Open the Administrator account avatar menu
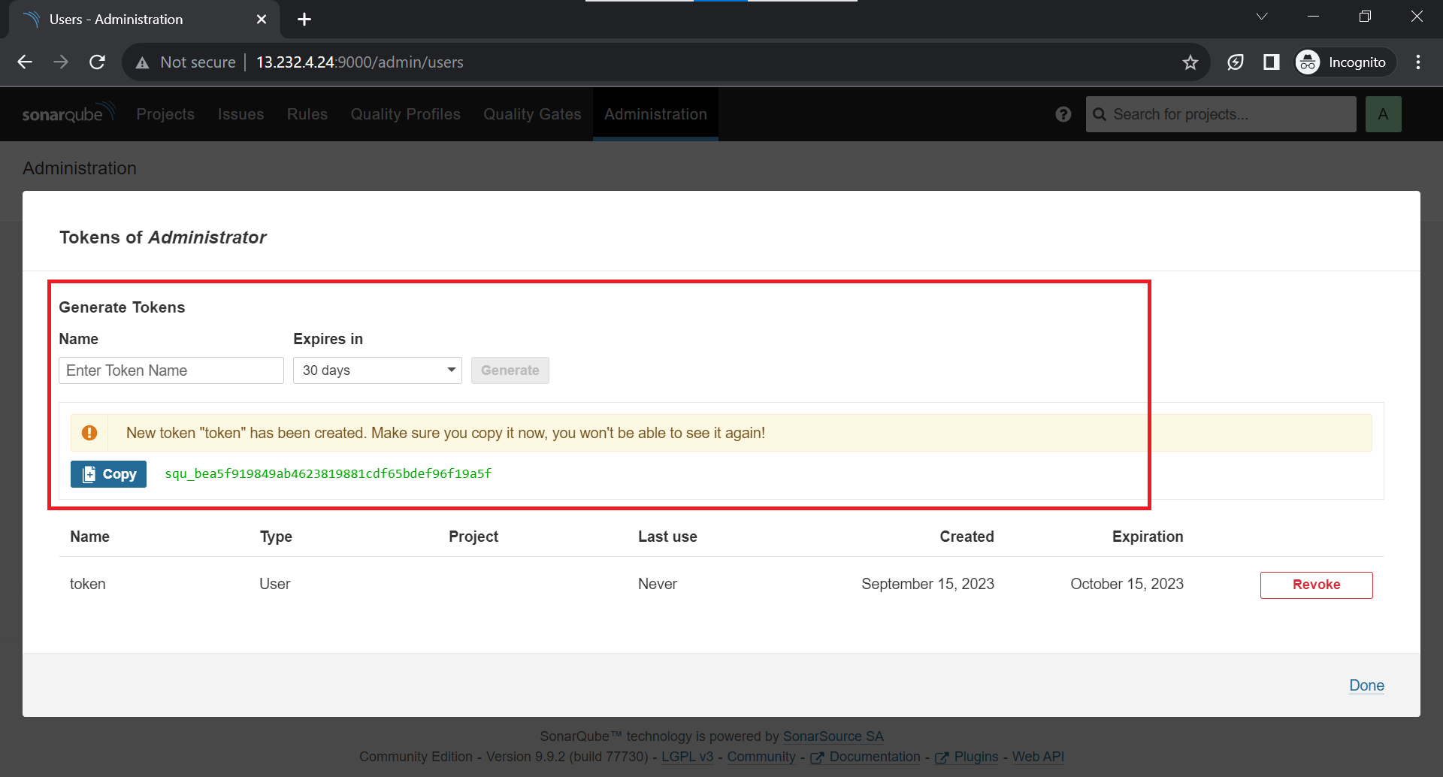 pos(1384,114)
